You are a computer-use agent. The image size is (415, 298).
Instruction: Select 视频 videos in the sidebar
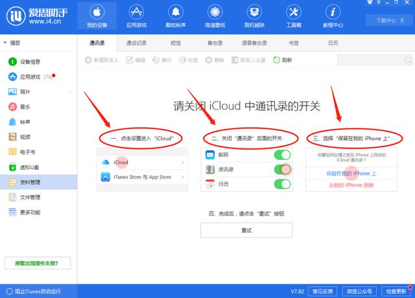coord(39,137)
